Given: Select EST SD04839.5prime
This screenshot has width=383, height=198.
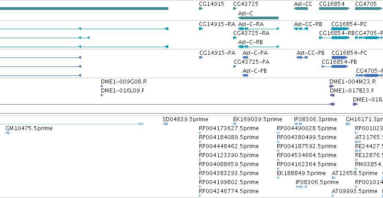Looking at the screenshot, I should [x=165, y=124].
